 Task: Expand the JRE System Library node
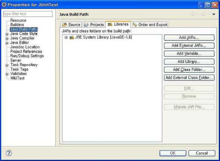coord(66,38)
